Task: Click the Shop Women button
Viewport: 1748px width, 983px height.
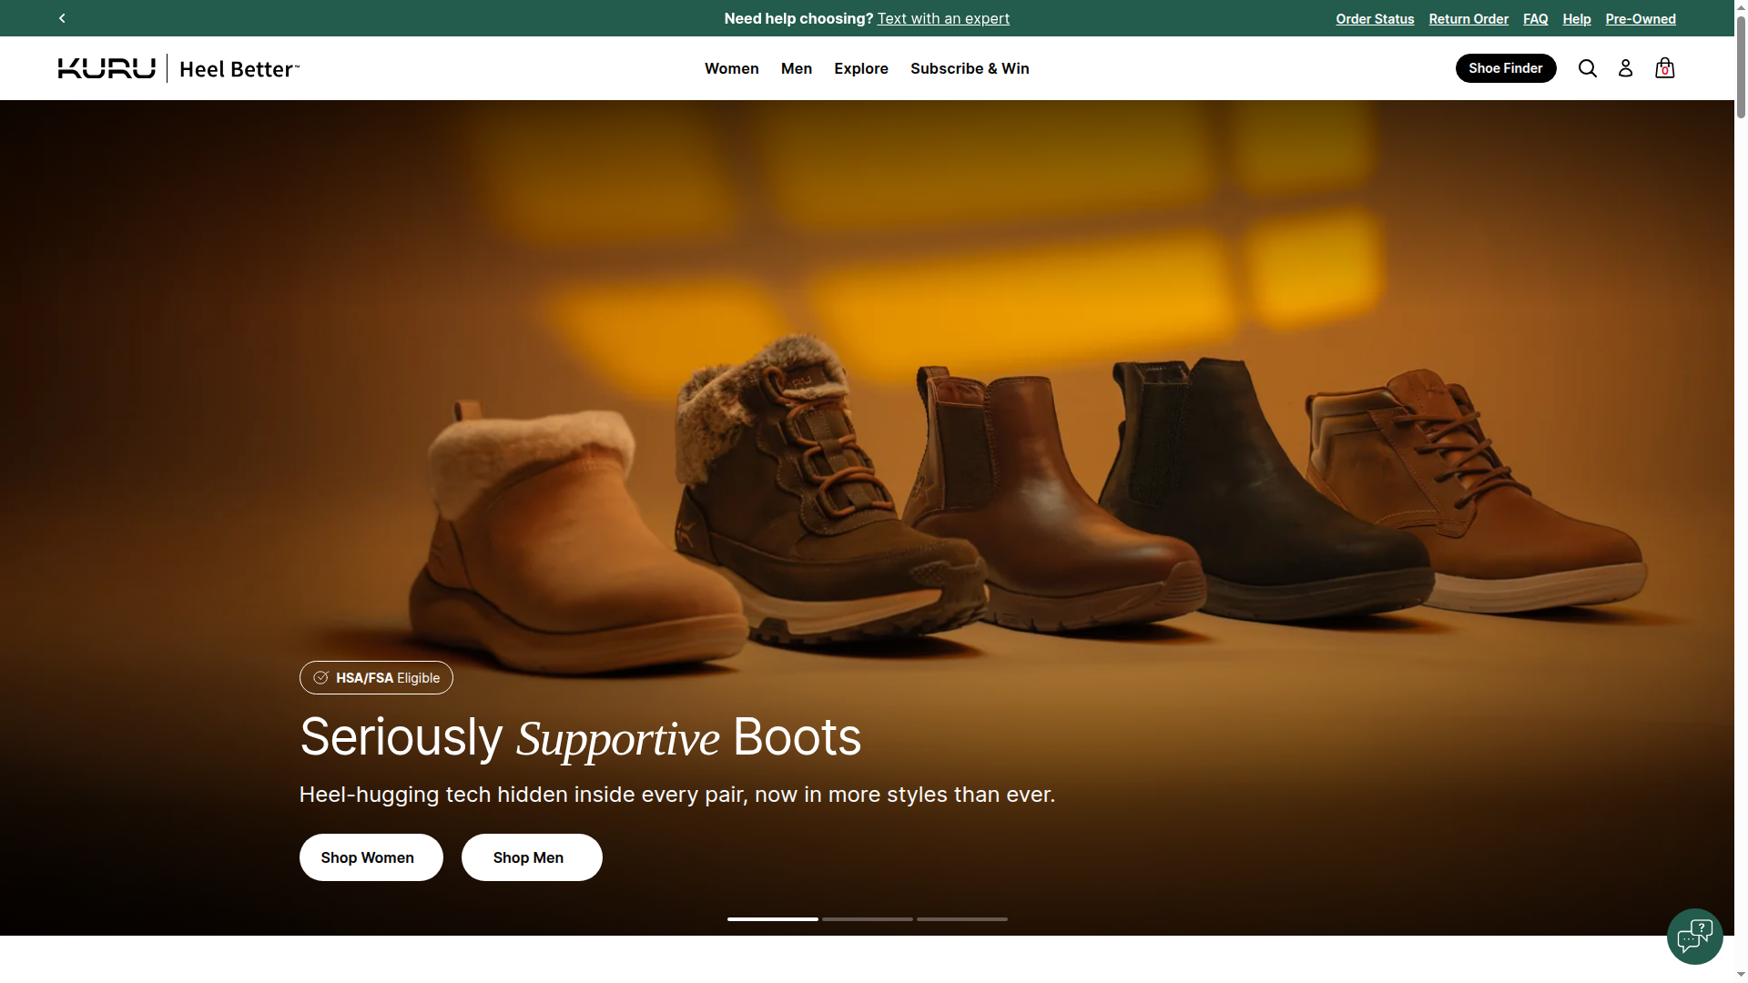Action: (x=371, y=856)
